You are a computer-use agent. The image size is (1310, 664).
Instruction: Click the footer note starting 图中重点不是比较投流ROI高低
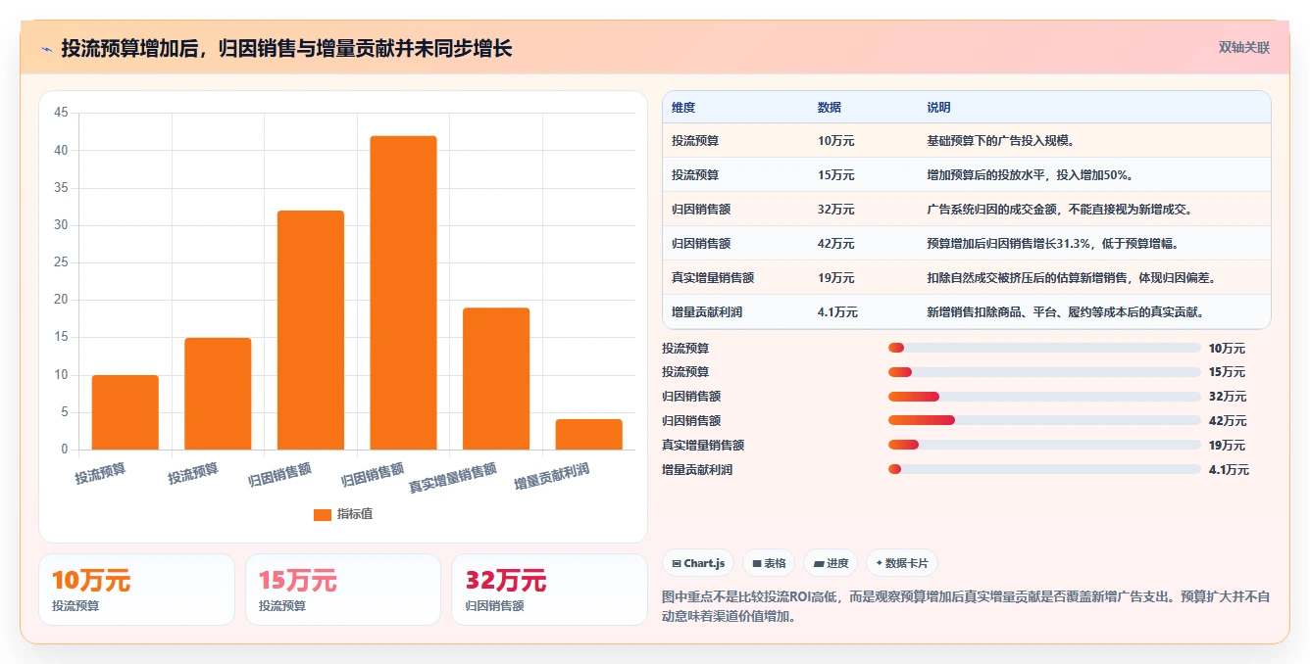coord(966,606)
